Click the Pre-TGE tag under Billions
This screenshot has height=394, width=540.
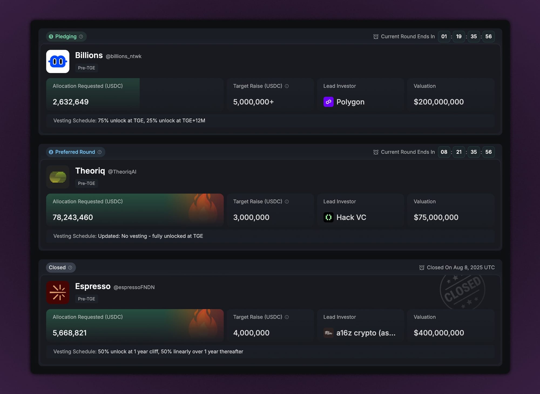click(x=87, y=68)
